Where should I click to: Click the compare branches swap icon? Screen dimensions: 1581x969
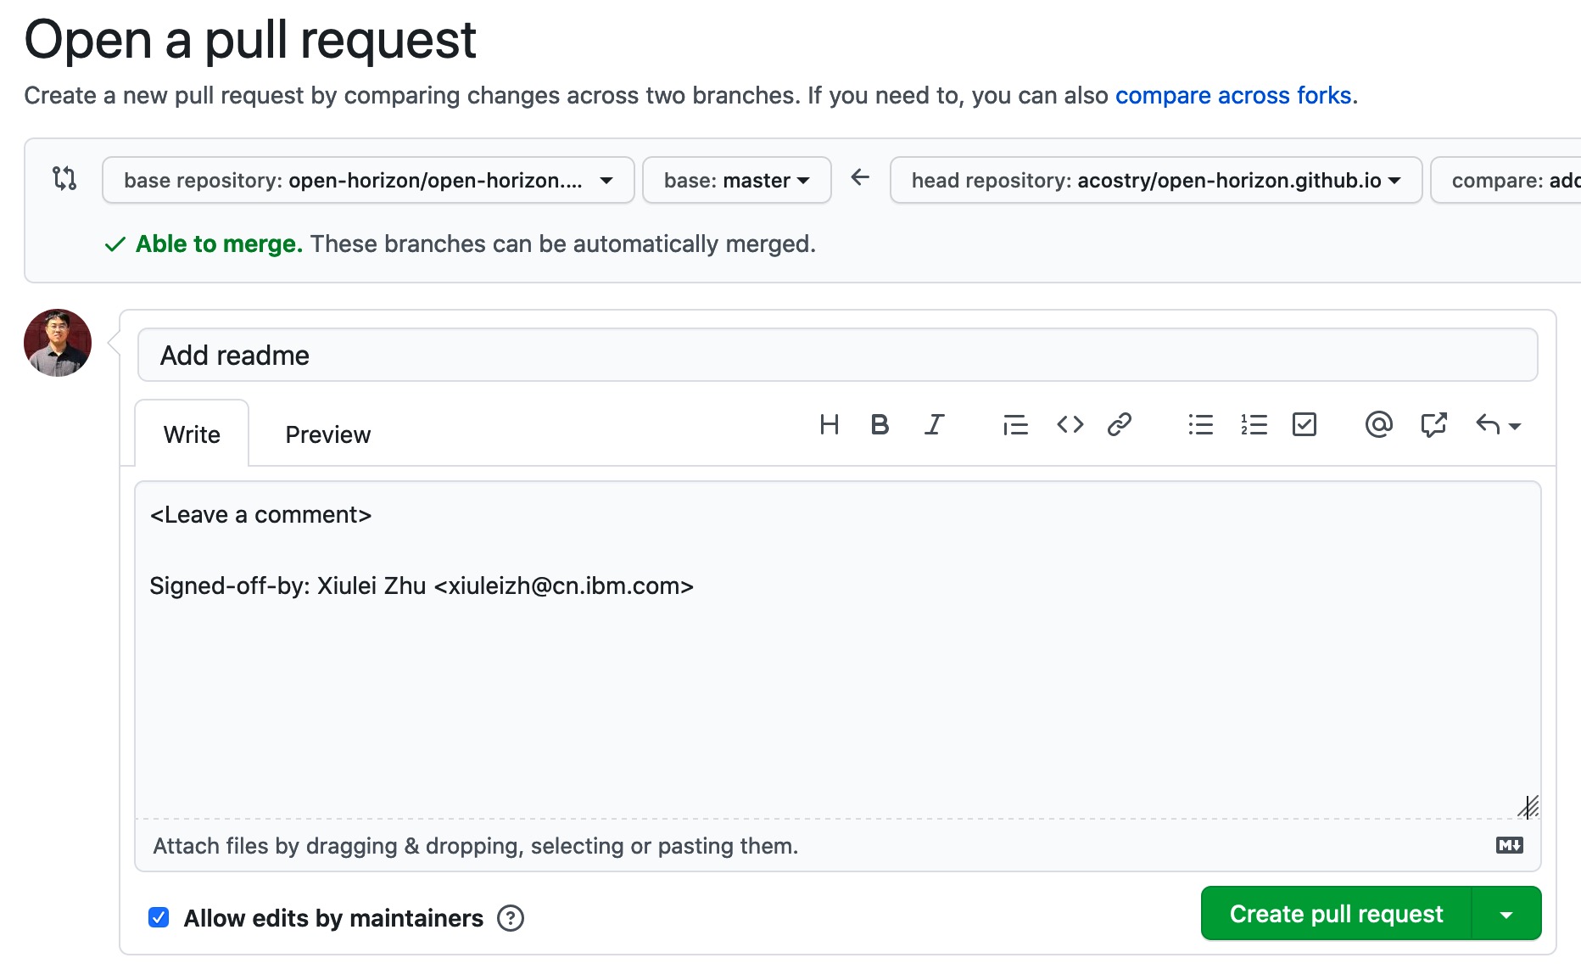click(x=64, y=178)
